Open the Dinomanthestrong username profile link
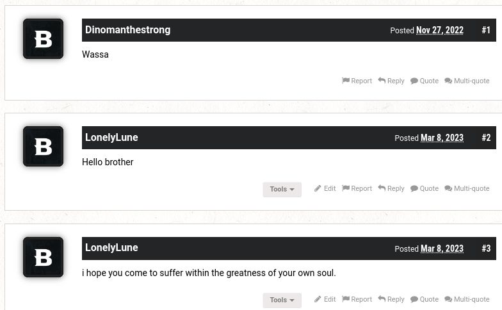 pos(127,30)
